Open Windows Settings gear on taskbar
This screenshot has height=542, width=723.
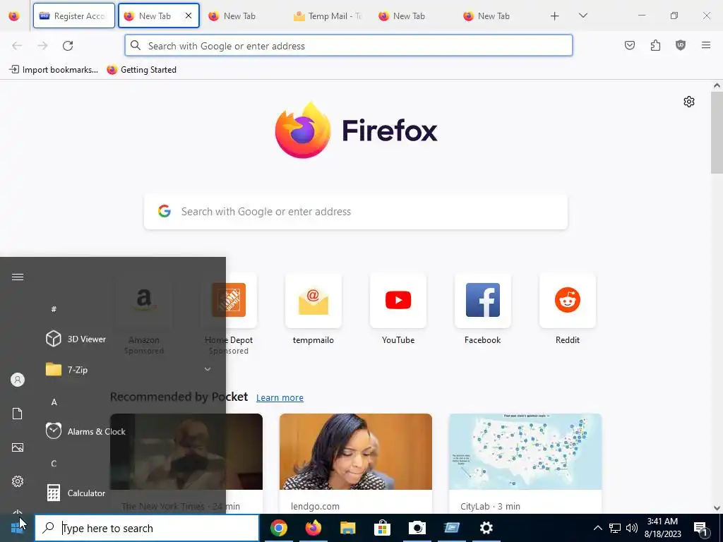(486, 528)
